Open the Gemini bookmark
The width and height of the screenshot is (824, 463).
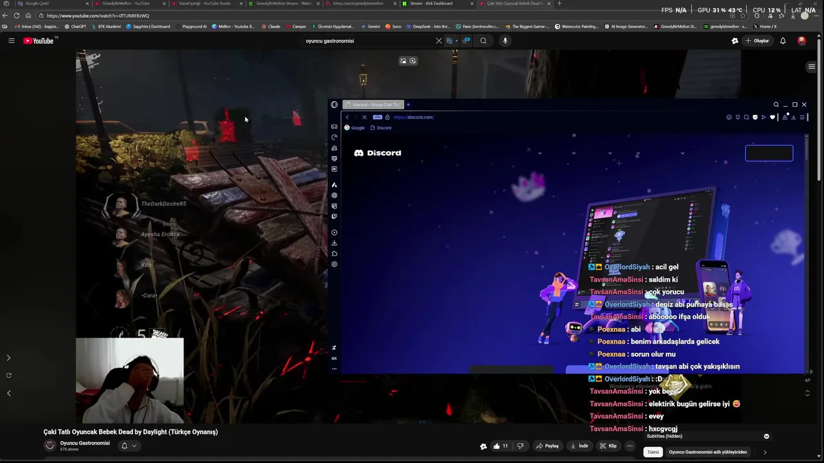[x=370, y=26]
